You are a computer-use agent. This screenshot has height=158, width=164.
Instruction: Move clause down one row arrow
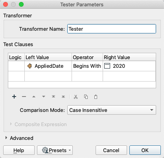point(44,97)
